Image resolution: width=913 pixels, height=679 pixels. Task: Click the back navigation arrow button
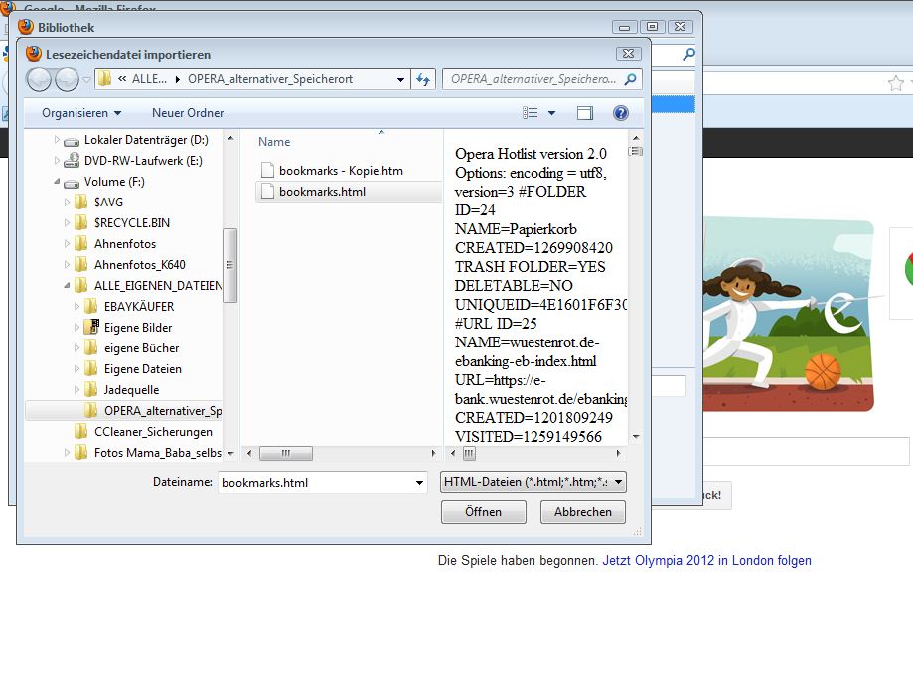click(39, 80)
